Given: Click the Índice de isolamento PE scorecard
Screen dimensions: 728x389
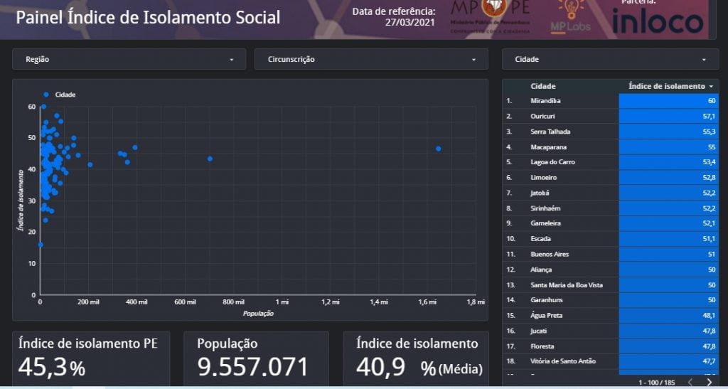Looking at the screenshot, I should click(90, 359).
